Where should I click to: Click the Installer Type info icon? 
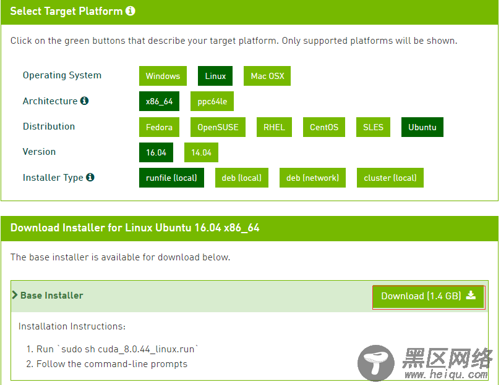click(x=90, y=177)
